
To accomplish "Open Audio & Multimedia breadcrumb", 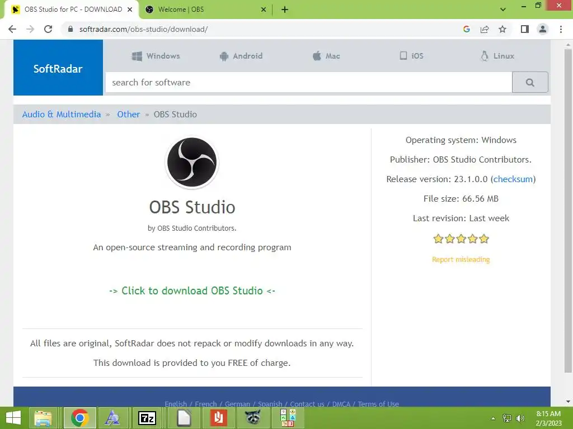I will [x=62, y=115].
